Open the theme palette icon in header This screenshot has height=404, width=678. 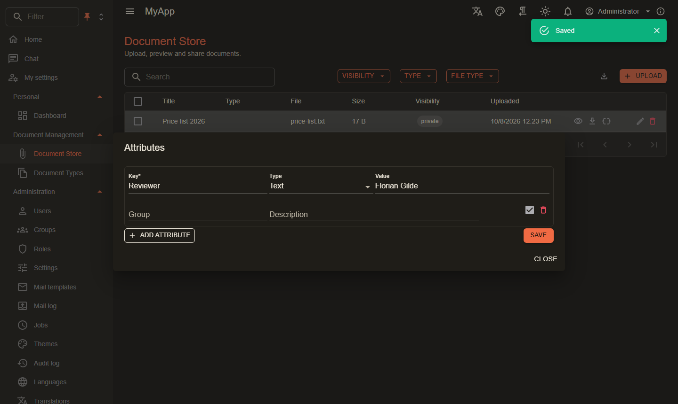pyautogui.click(x=500, y=11)
